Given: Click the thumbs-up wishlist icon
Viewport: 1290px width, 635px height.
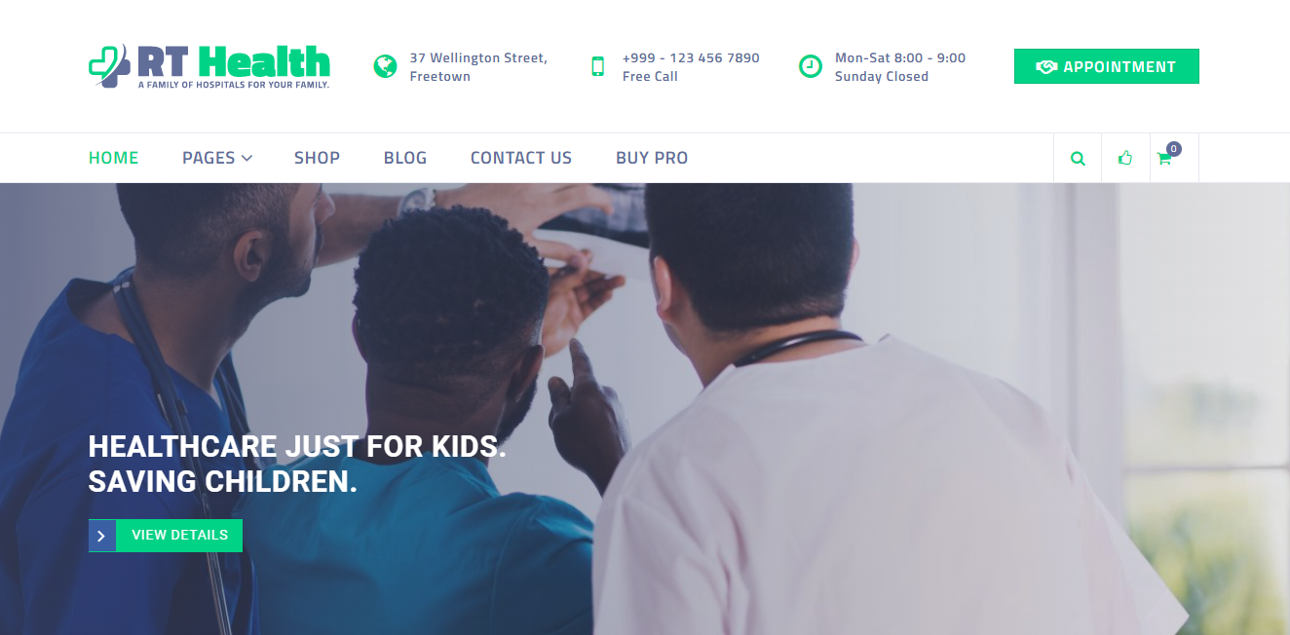Looking at the screenshot, I should [1125, 158].
